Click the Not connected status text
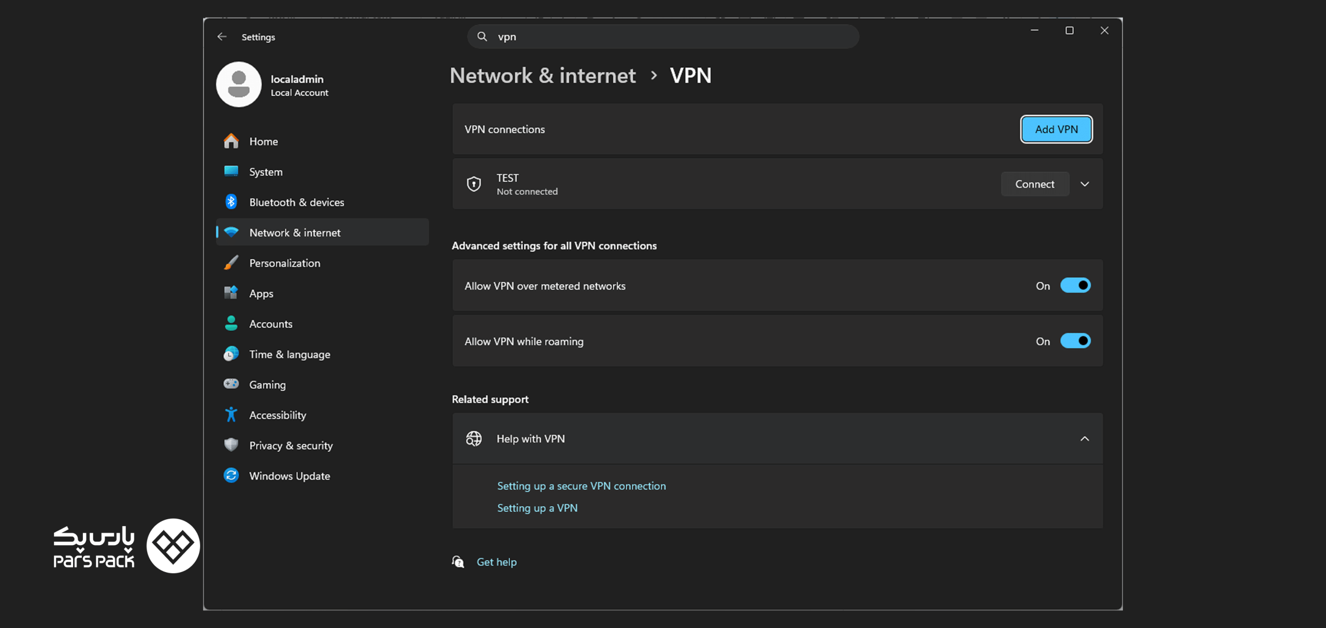The width and height of the screenshot is (1326, 628). [x=527, y=192]
